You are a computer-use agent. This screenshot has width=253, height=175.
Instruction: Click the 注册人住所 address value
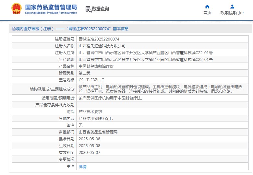click(146, 53)
